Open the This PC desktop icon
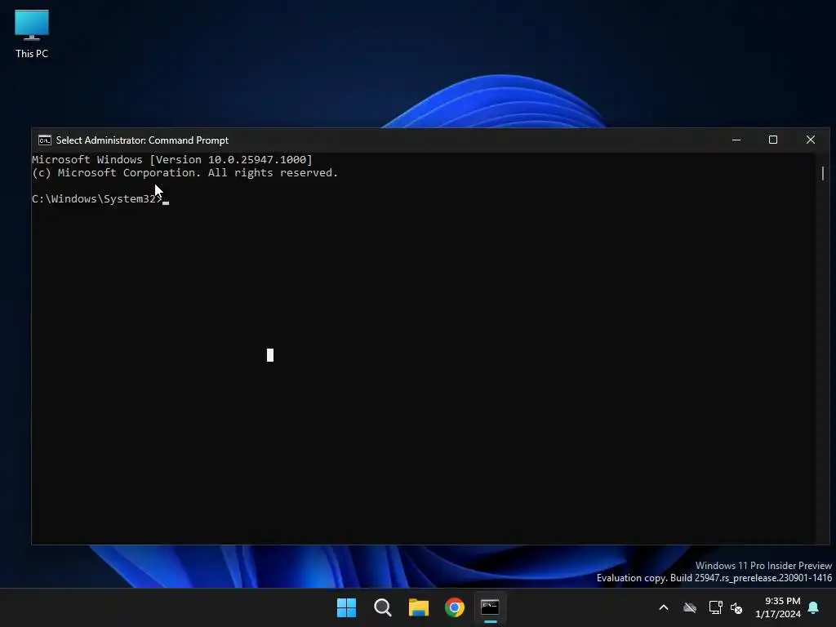The width and height of the screenshot is (836, 627). click(32, 34)
